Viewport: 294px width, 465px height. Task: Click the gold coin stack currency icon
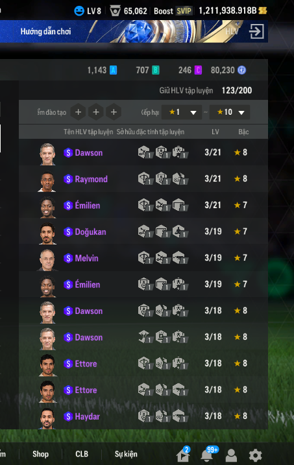(x=263, y=10)
